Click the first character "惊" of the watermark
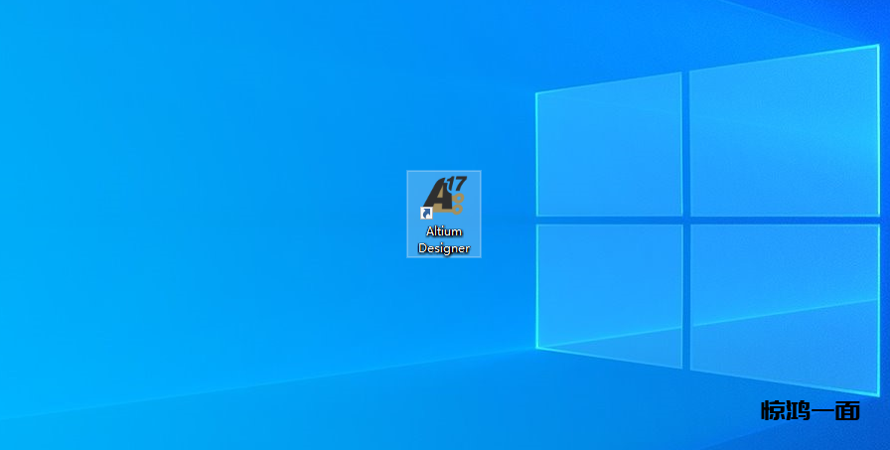 tap(773, 410)
